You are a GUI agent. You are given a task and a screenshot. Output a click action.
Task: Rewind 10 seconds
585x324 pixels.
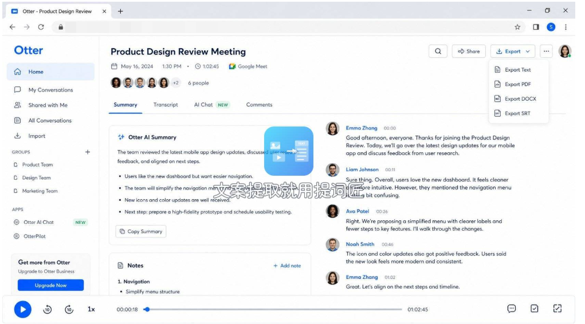[48, 310]
